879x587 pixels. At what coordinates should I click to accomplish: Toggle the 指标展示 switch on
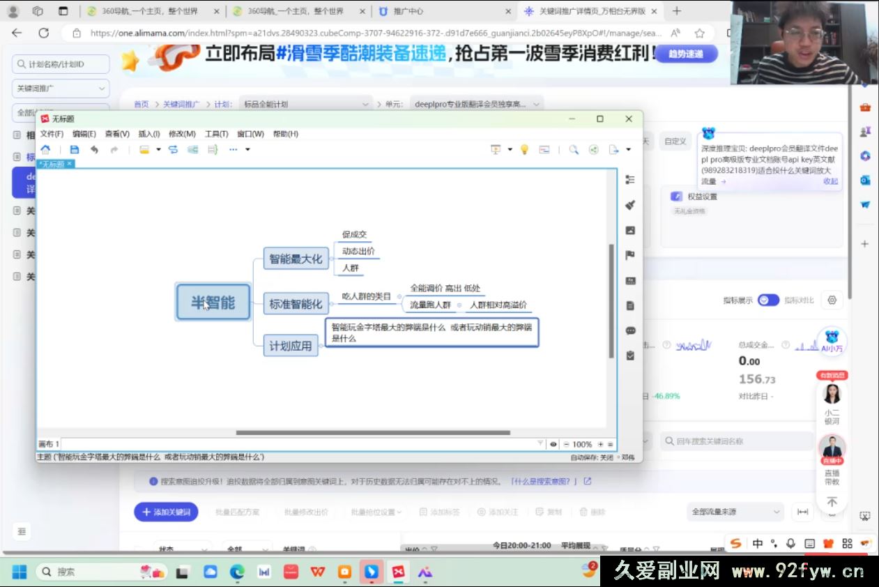769,300
